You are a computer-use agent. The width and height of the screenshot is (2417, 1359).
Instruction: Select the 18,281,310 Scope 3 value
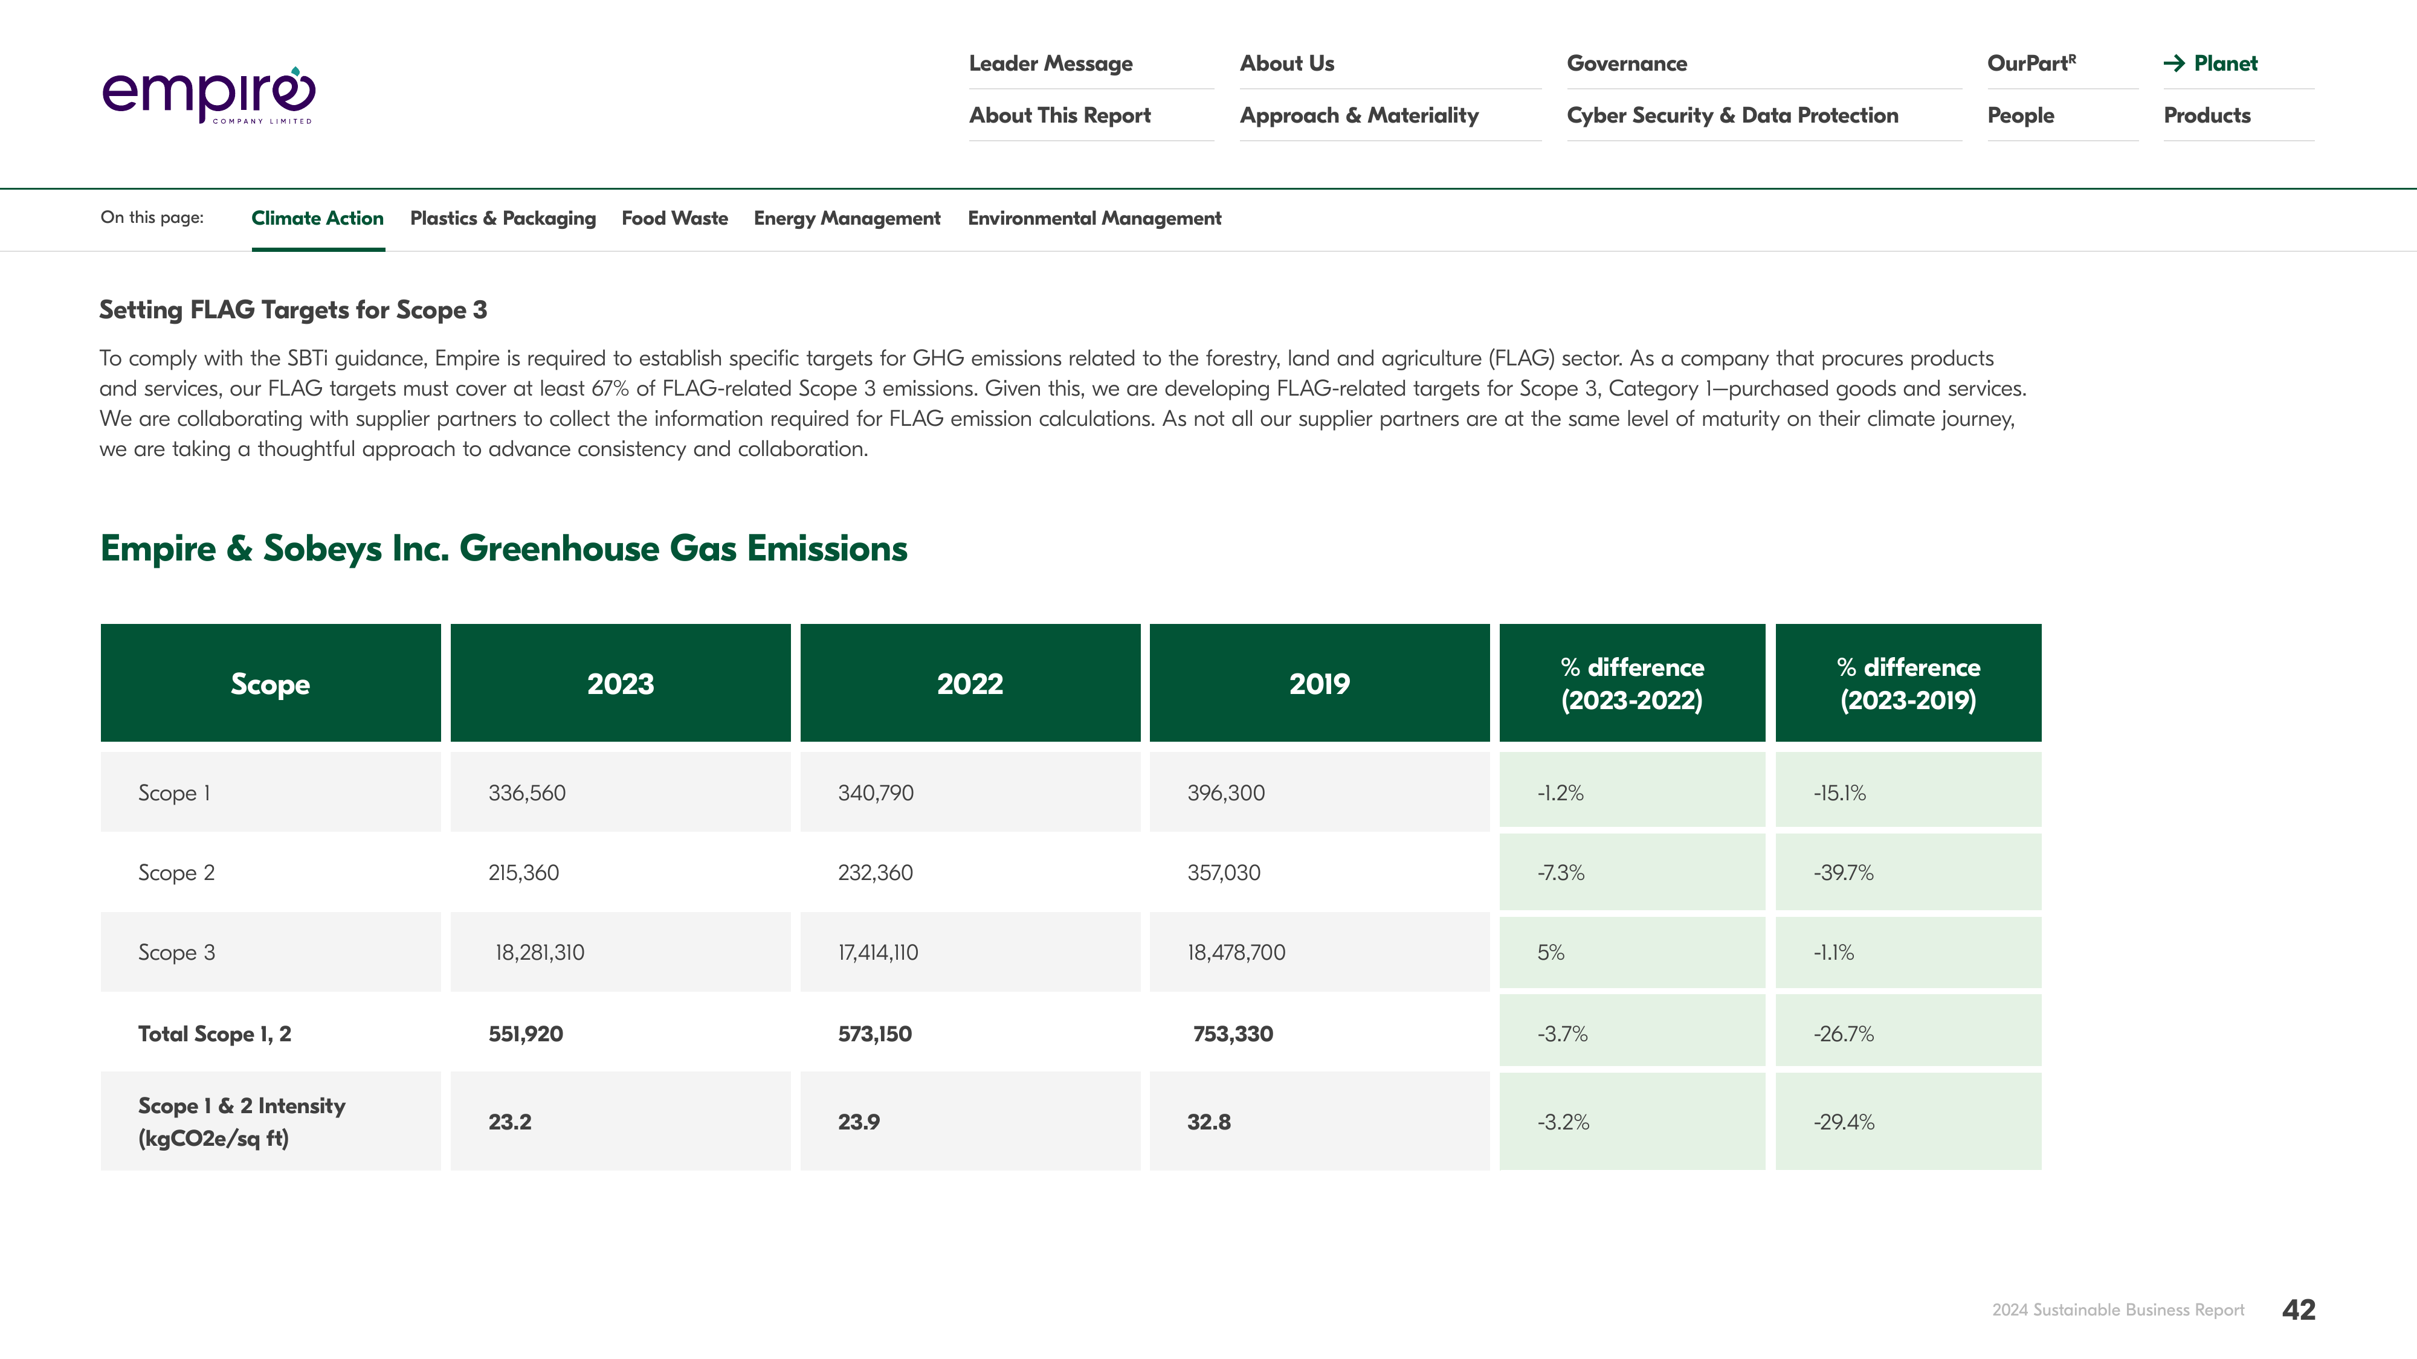[540, 953]
